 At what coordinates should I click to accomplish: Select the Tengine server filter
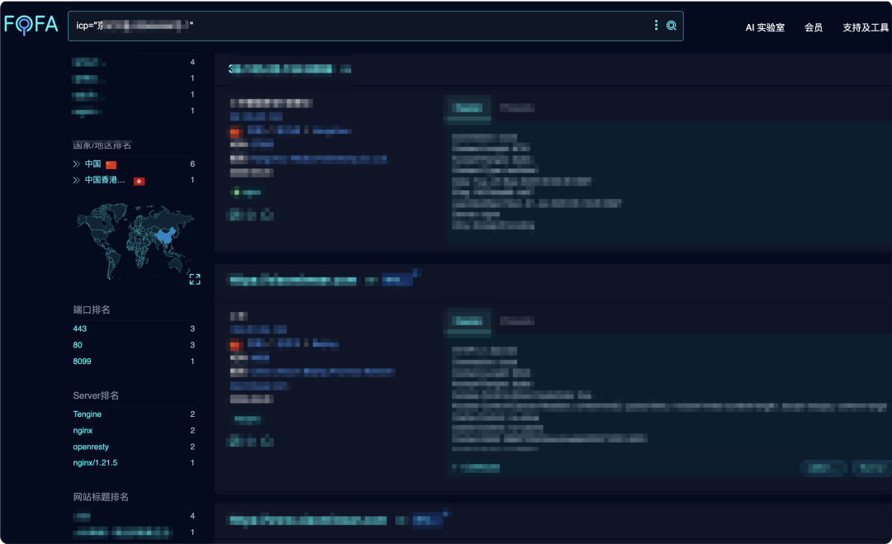(x=87, y=414)
